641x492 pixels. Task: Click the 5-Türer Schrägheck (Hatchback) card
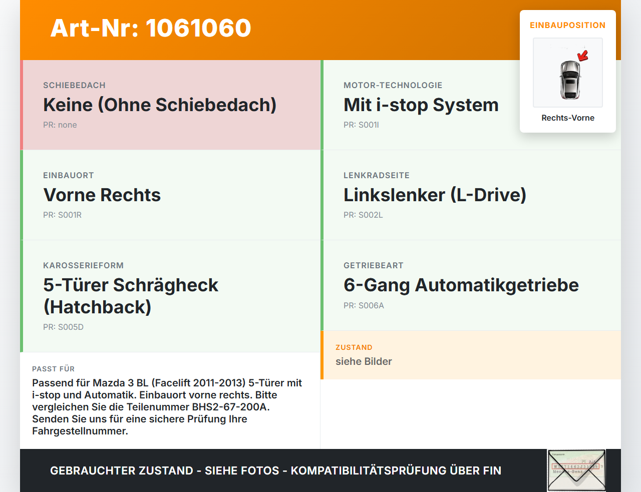point(170,296)
